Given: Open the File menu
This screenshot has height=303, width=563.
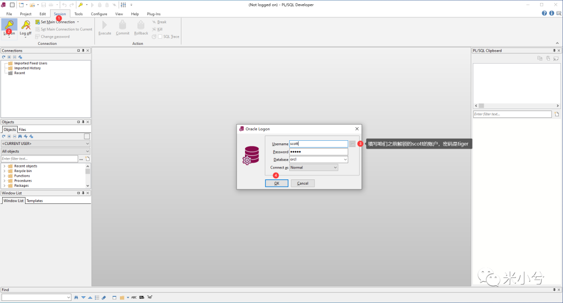Looking at the screenshot, I should (9, 14).
